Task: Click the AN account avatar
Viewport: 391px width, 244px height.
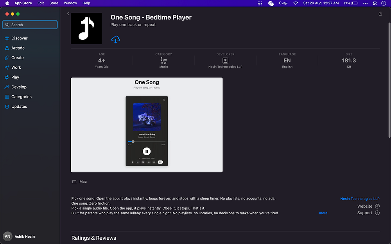Action: pyautogui.click(x=7, y=237)
